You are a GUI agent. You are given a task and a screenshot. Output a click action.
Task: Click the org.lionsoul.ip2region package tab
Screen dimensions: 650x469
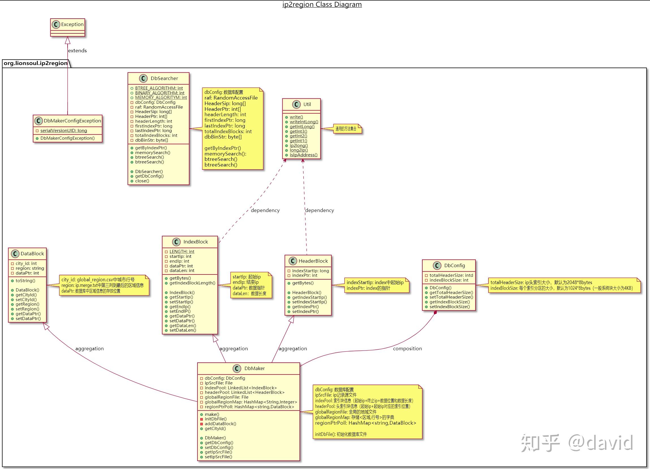tap(36, 63)
